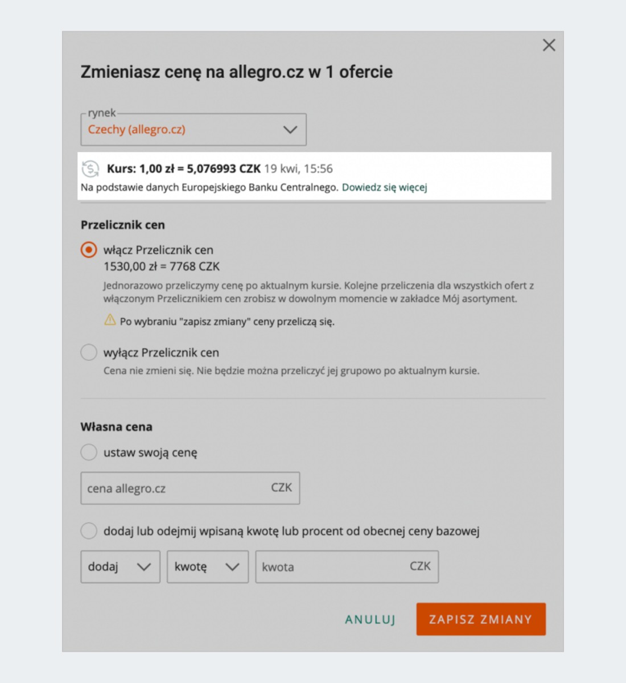The image size is (626, 683).
Task: Select dodaj lub odejmij kwotę radio
Action: click(x=89, y=531)
